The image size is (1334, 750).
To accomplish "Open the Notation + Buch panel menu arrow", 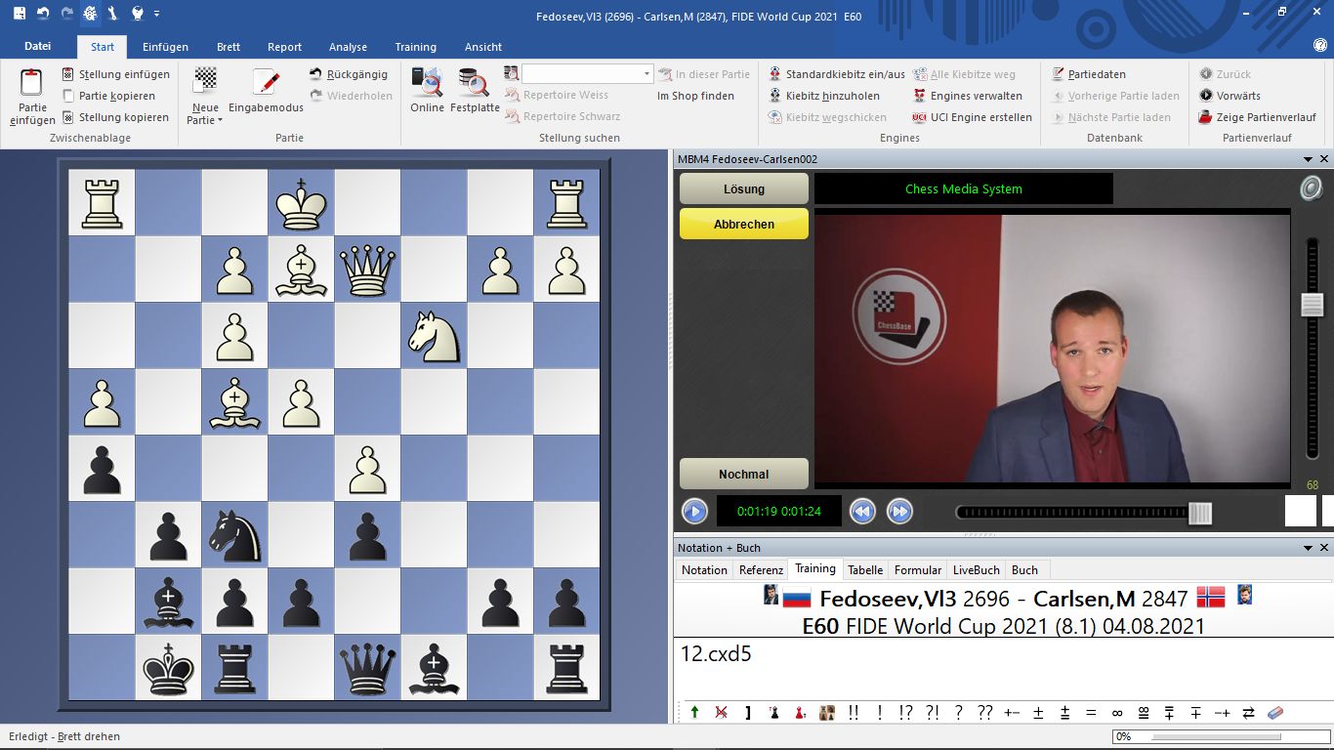I will 1309,549.
